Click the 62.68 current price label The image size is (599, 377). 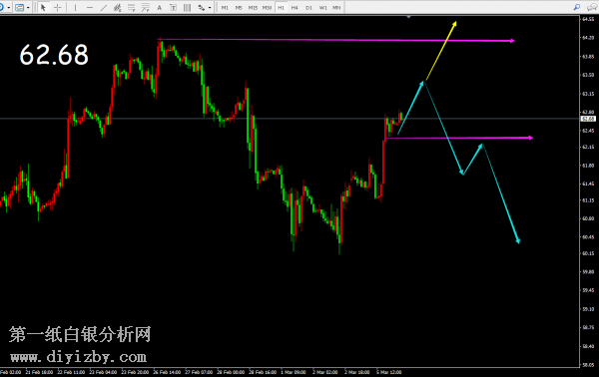click(x=588, y=119)
